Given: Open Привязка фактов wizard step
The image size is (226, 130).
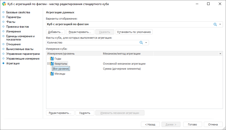Looking at the screenshot, I should [x=17, y=27].
